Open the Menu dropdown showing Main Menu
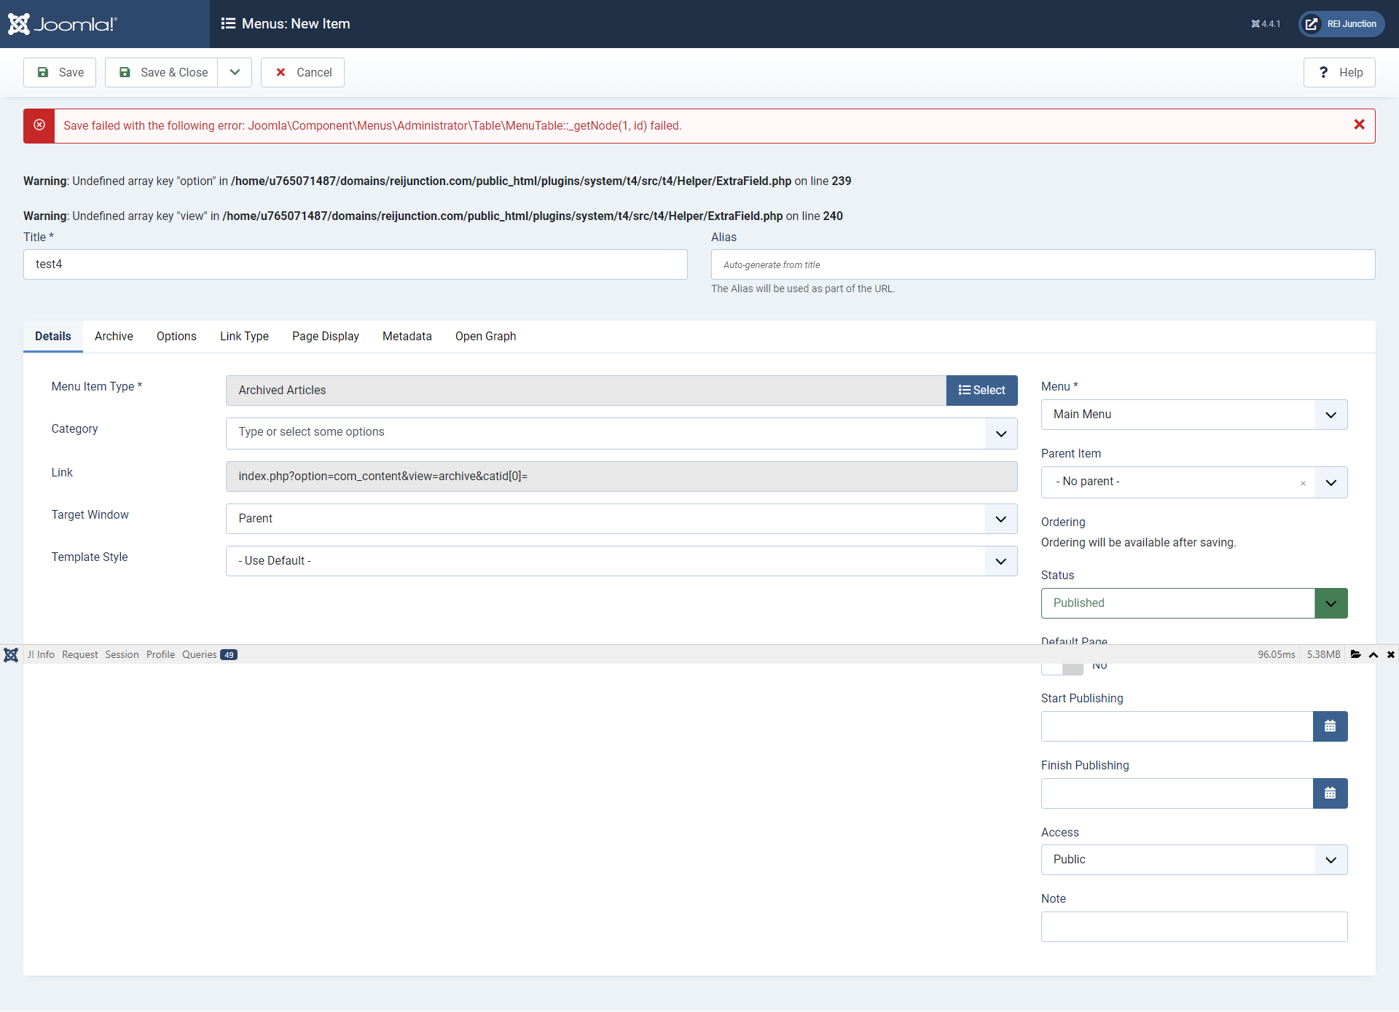This screenshot has width=1399, height=1012. coord(1194,415)
